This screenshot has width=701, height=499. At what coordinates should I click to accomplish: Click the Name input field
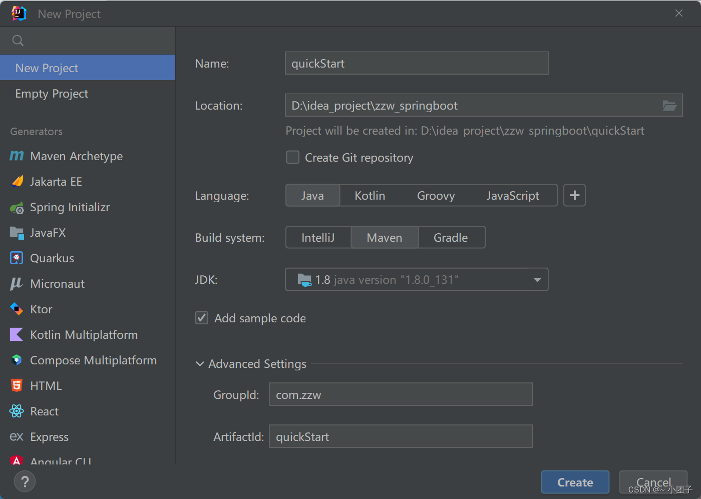(x=417, y=63)
